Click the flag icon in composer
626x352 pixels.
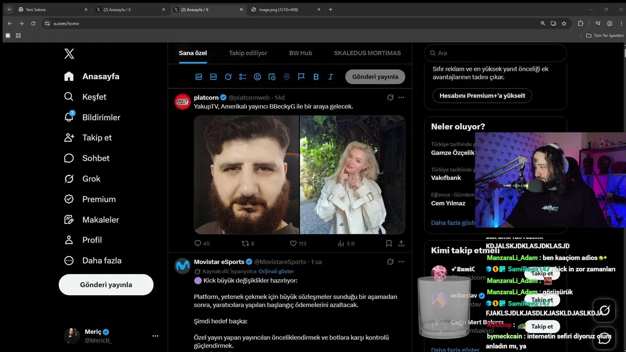[x=301, y=77]
